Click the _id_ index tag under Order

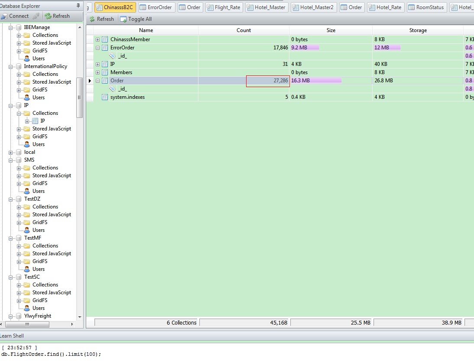[x=113, y=89]
